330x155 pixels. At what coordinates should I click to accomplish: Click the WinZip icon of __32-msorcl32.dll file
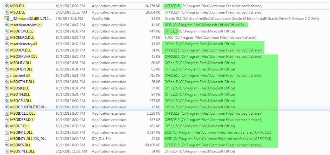point(7,19)
